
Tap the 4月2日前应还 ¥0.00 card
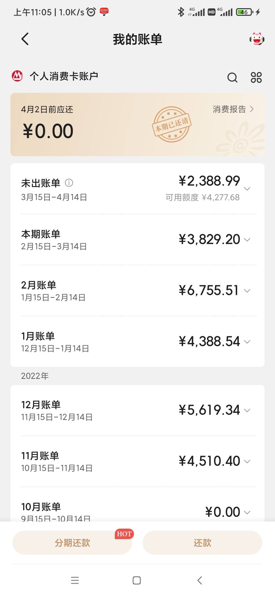137,125
